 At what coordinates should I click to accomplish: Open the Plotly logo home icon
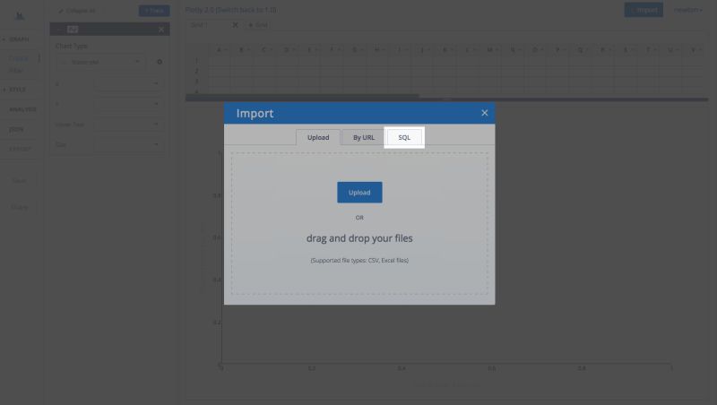[19, 15]
